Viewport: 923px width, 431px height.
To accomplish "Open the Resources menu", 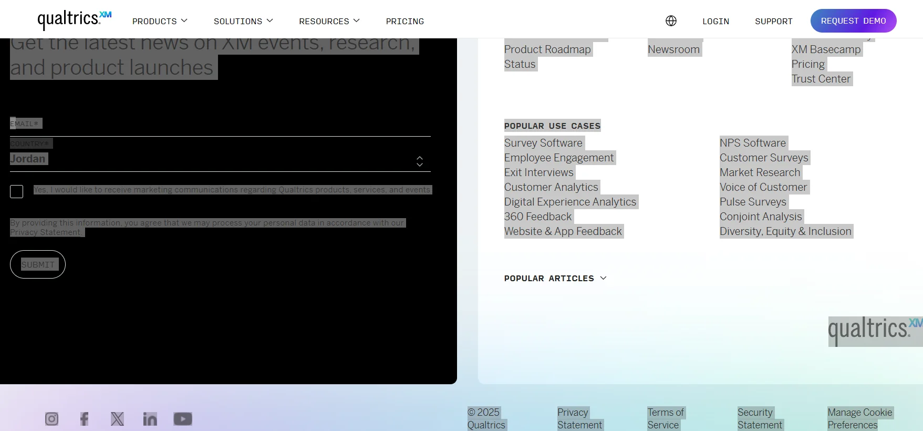I will [329, 21].
